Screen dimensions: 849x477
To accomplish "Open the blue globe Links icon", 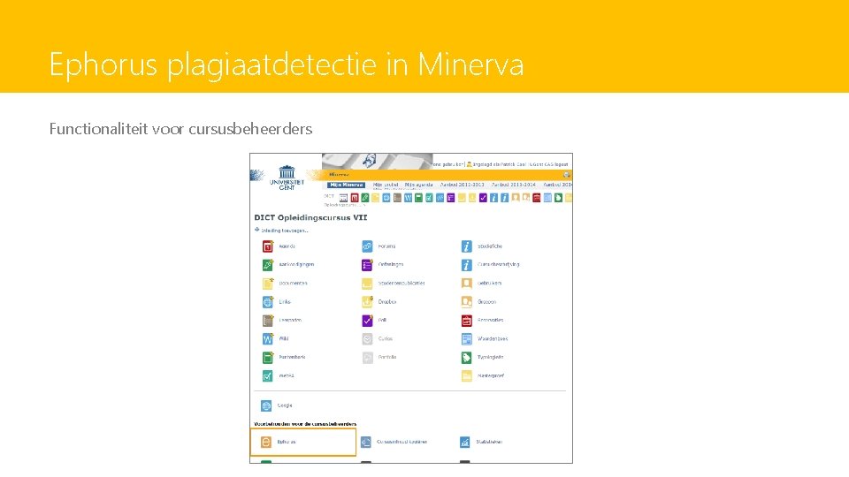I will click(x=267, y=302).
